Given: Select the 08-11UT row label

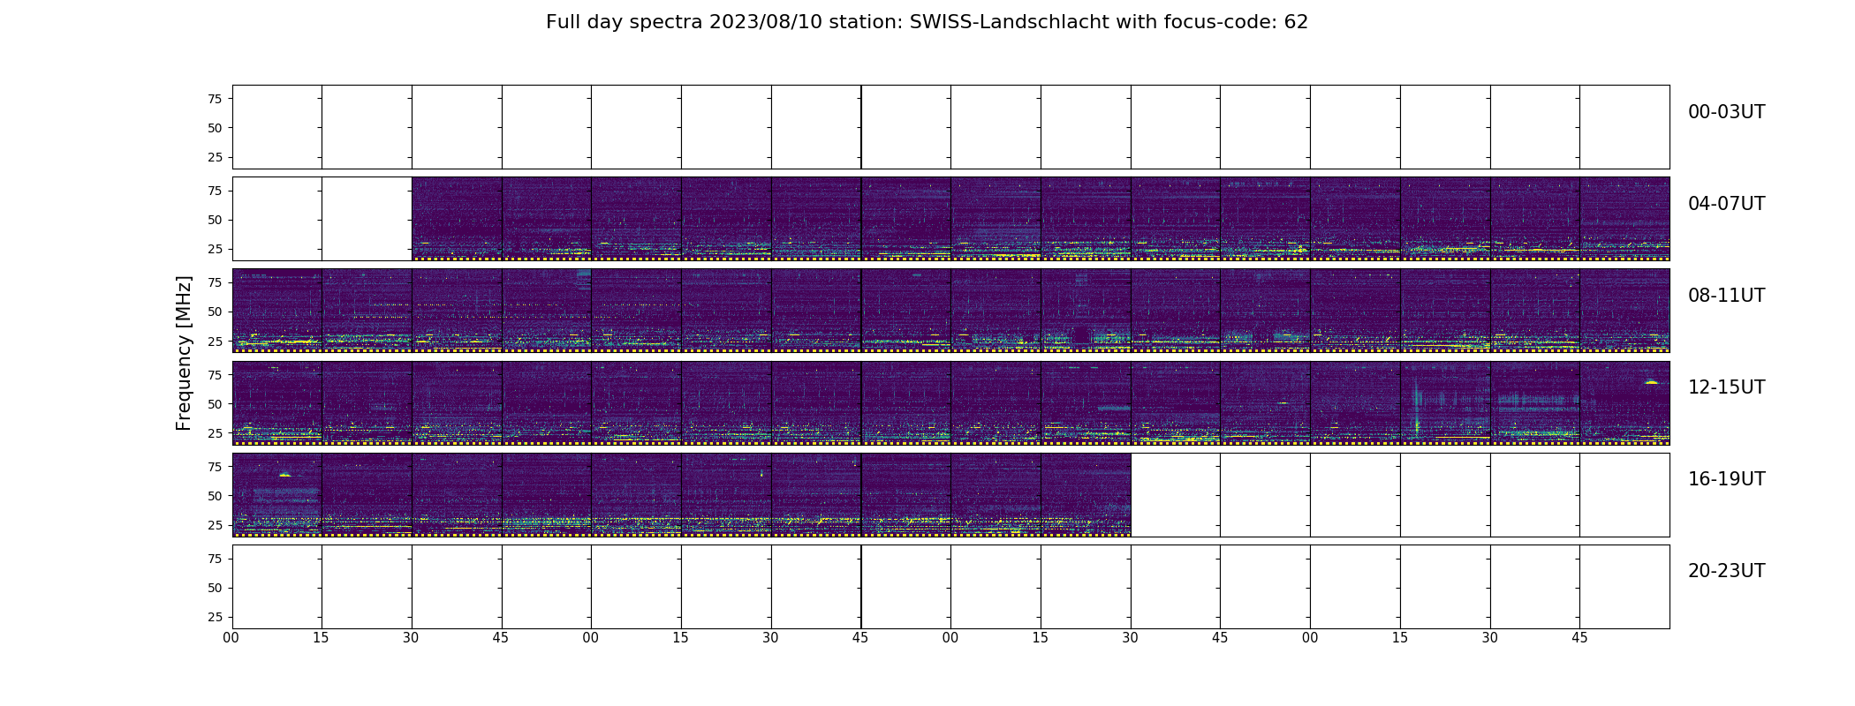Looking at the screenshot, I should click(x=1726, y=296).
